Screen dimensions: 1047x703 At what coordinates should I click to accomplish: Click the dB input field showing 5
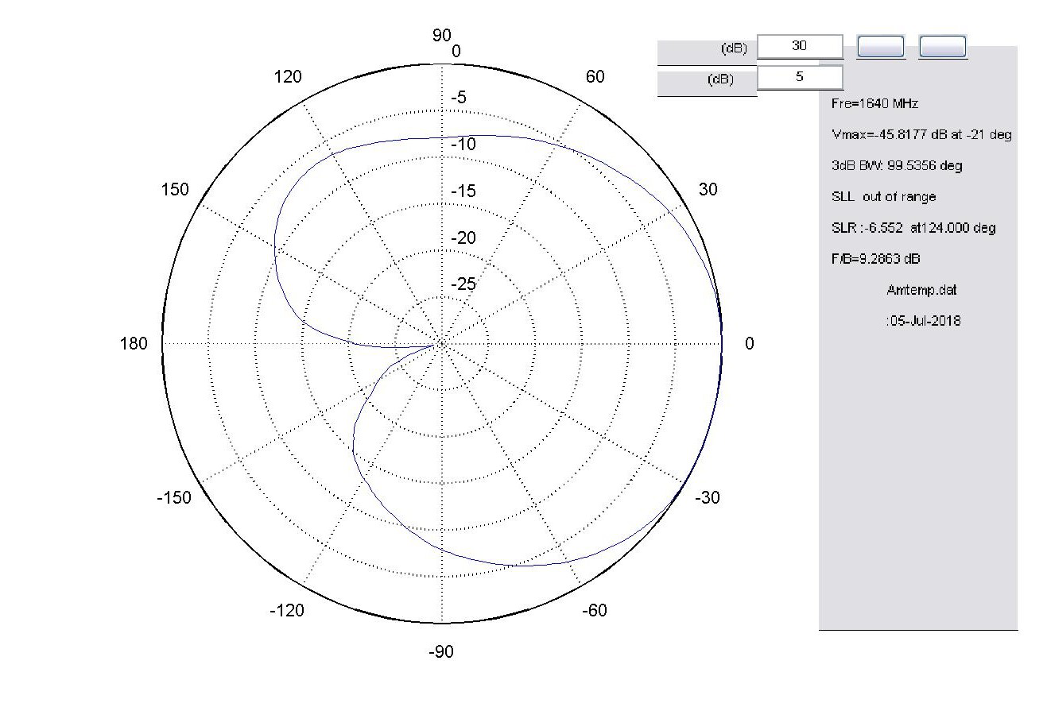799,77
